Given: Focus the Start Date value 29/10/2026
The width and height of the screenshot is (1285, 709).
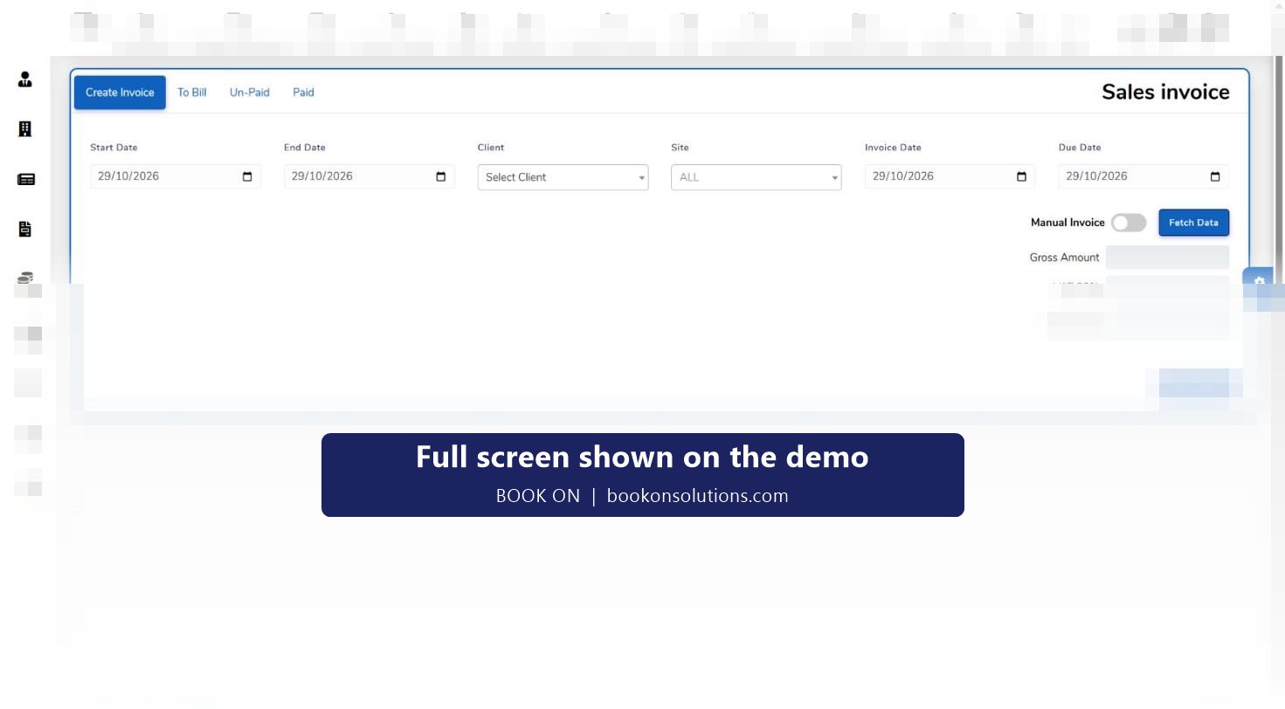Looking at the screenshot, I should pos(128,176).
